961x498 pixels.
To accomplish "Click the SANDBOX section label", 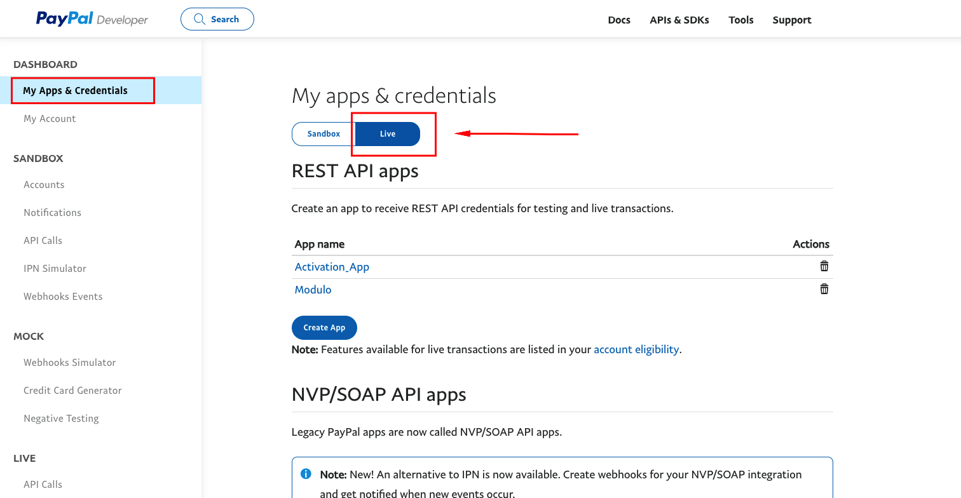I will [38, 158].
